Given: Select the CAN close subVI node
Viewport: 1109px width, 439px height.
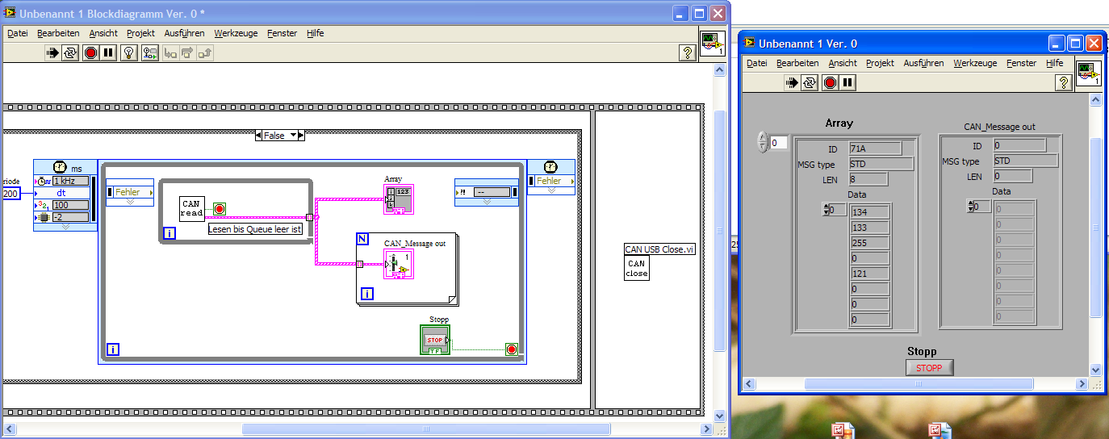Looking at the screenshot, I should [x=637, y=268].
